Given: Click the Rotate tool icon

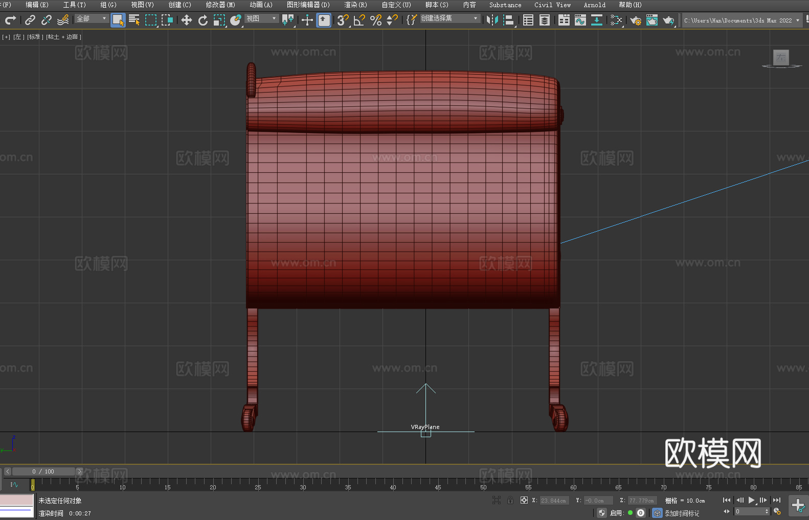Looking at the screenshot, I should pos(203,20).
